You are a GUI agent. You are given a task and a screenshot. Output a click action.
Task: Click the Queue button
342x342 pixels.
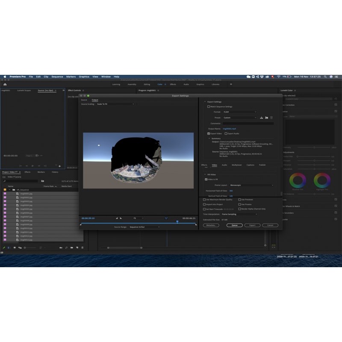coord(234,225)
